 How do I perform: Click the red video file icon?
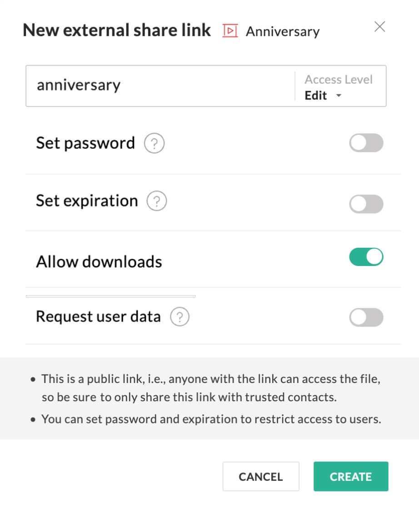(x=230, y=31)
